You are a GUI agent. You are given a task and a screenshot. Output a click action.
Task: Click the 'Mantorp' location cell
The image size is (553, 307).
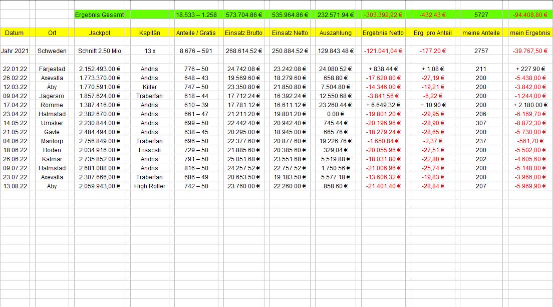[52, 141]
